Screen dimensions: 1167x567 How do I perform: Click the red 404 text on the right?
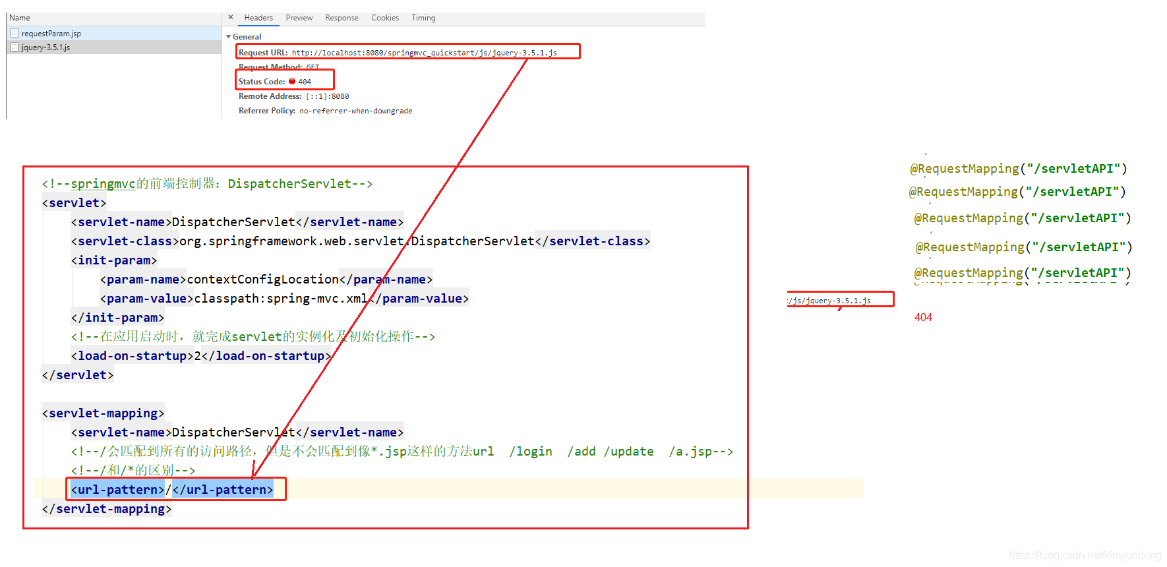(923, 317)
